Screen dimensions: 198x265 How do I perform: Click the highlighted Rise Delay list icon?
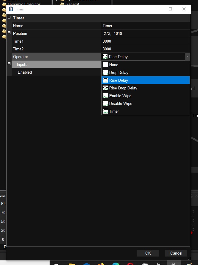[x=105, y=80]
